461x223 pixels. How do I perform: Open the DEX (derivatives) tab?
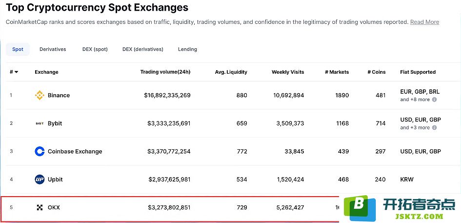[x=143, y=49]
